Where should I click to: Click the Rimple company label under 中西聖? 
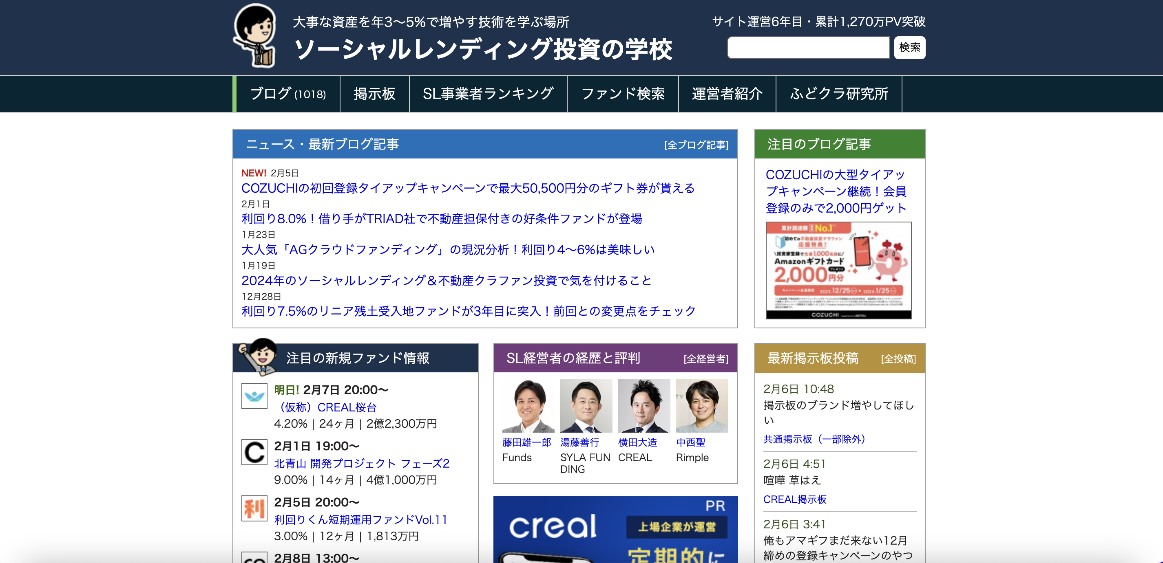click(x=692, y=457)
